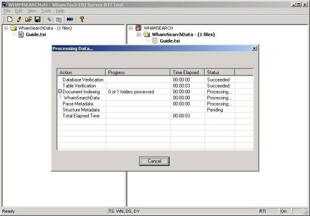Screen dimensions: 310x216
Task: Collapse the right pane WhamSearchData folder node
Action: (x=138, y=35)
